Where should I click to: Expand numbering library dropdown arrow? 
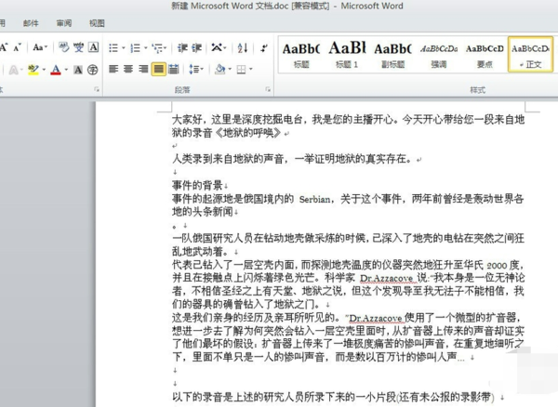click(146, 48)
